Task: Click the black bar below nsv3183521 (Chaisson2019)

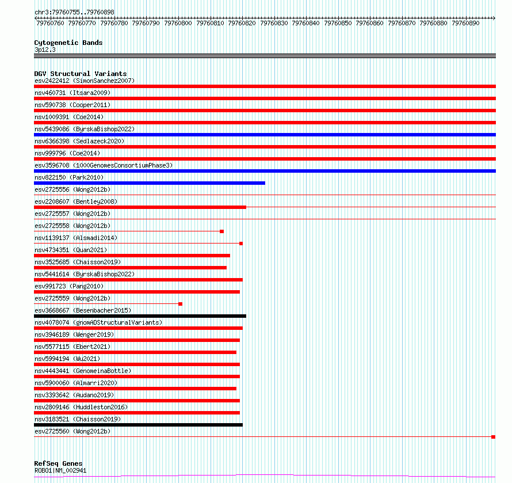Action: (x=139, y=425)
